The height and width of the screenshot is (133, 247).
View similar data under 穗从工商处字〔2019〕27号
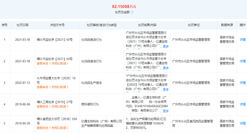53,107
